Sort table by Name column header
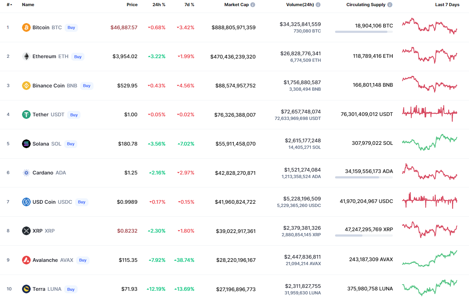The width and height of the screenshot is (469, 298). pyautogui.click(x=28, y=5)
